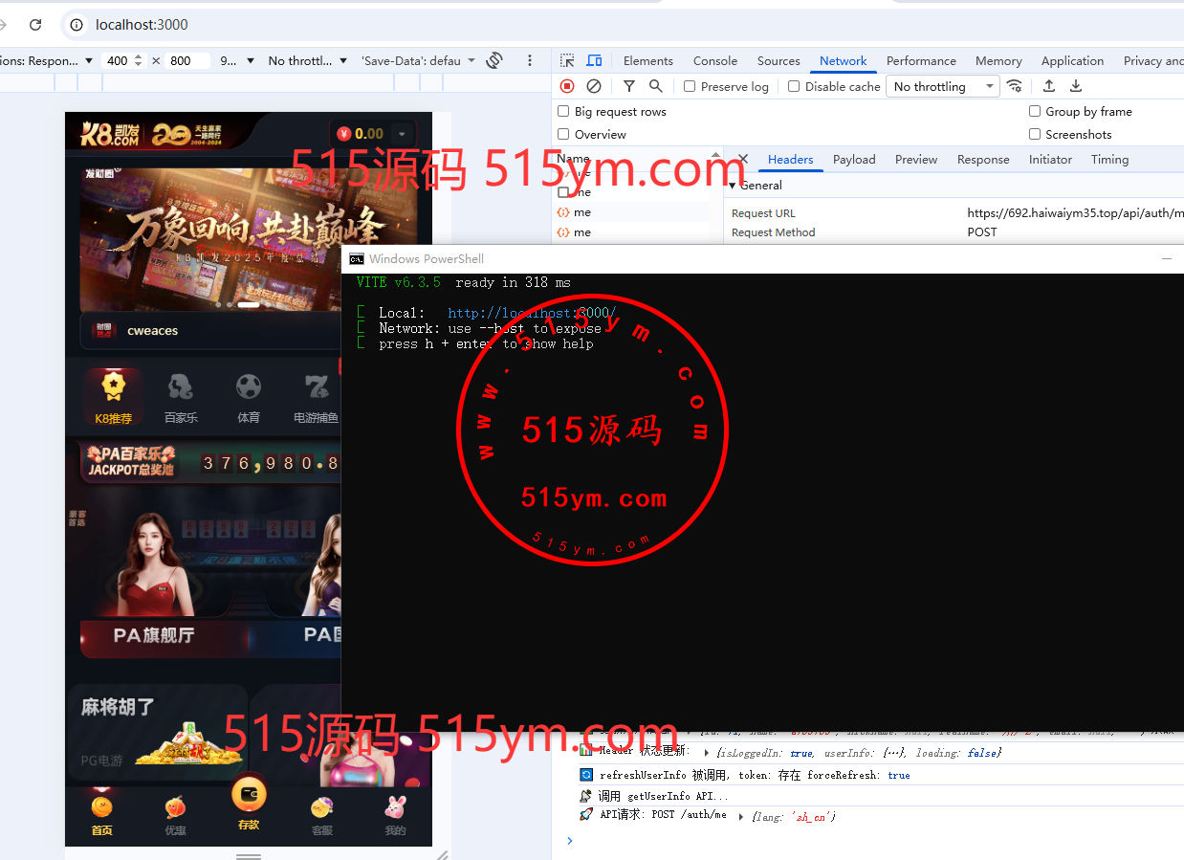Viewport: 1184px width, 860px height.
Task: Toggle the device toolbar icon
Action: 594,60
